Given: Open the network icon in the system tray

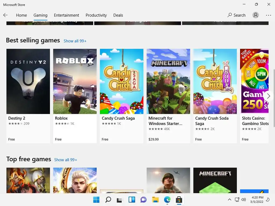Looking at the screenshot, I should pyautogui.click(x=237, y=200).
